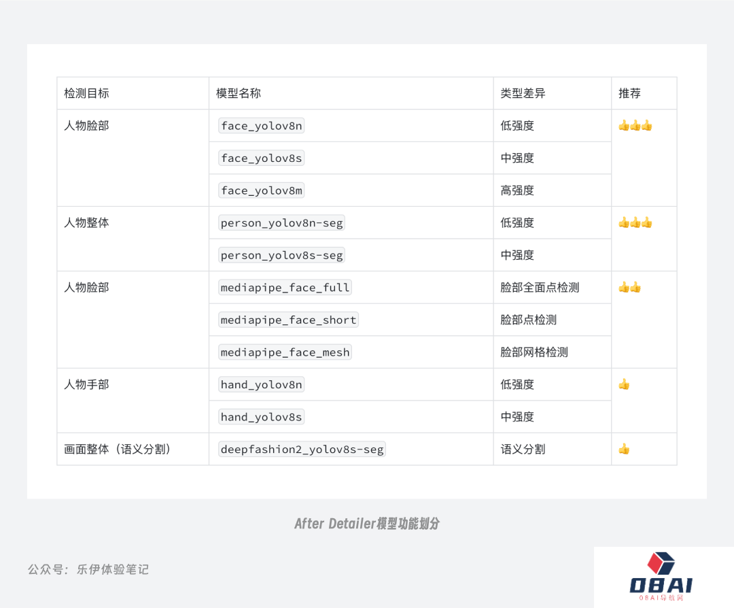Click the thumbs-up in the hand_yolov8n row
Image resolution: width=734 pixels, height=608 pixels.
(x=624, y=384)
